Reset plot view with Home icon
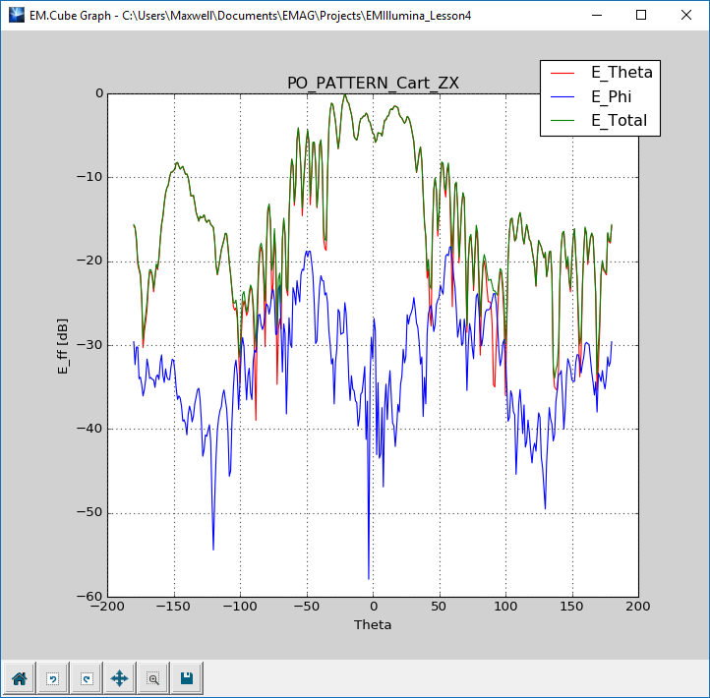 [19, 678]
